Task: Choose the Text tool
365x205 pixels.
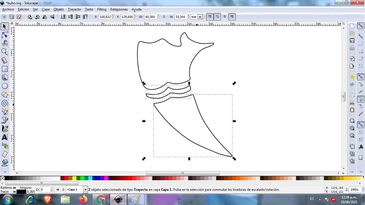Action: [5, 137]
